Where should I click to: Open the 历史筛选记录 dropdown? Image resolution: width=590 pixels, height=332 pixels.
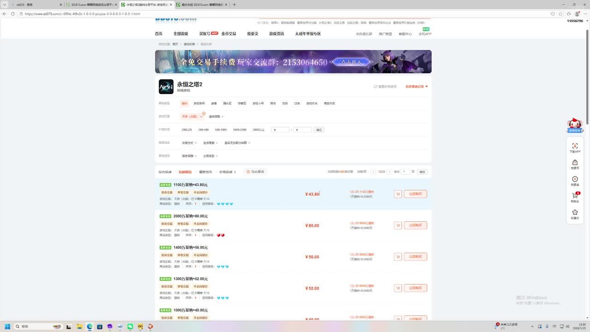(417, 87)
